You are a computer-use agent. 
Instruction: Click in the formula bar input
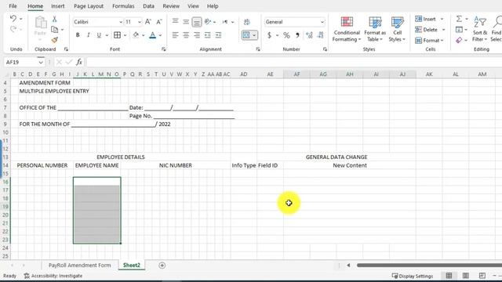click(294, 62)
